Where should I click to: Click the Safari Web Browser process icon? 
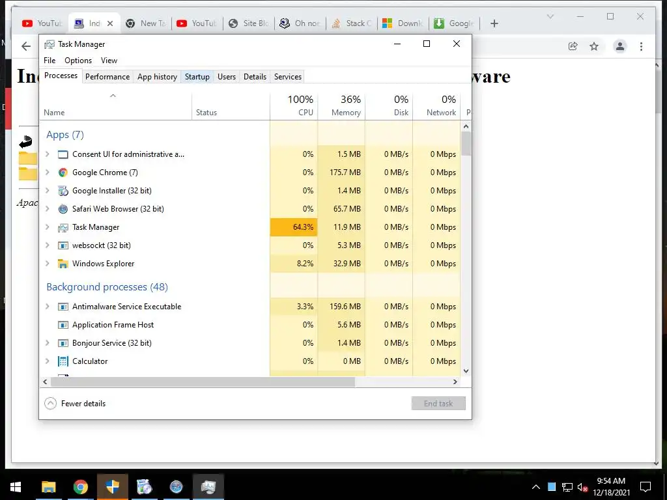point(63,209)
